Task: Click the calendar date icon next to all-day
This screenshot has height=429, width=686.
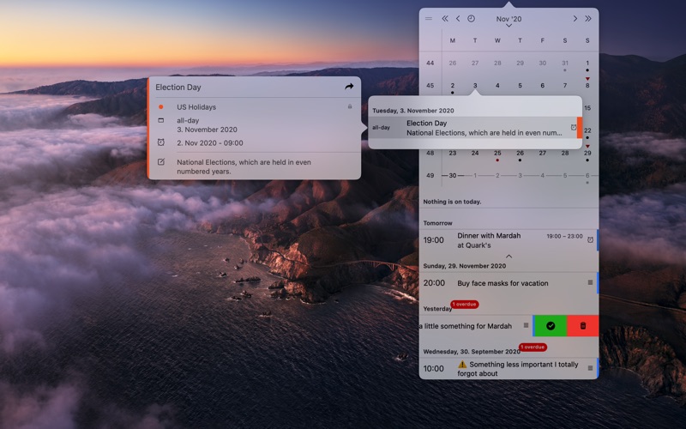Action: 161,120
